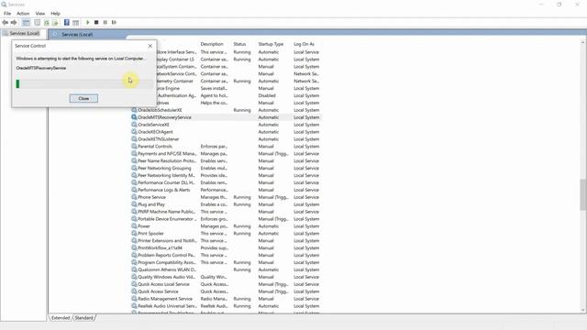Click the scroll-down arrow of services list
587x330 pixels.
[x=583, y=310]
